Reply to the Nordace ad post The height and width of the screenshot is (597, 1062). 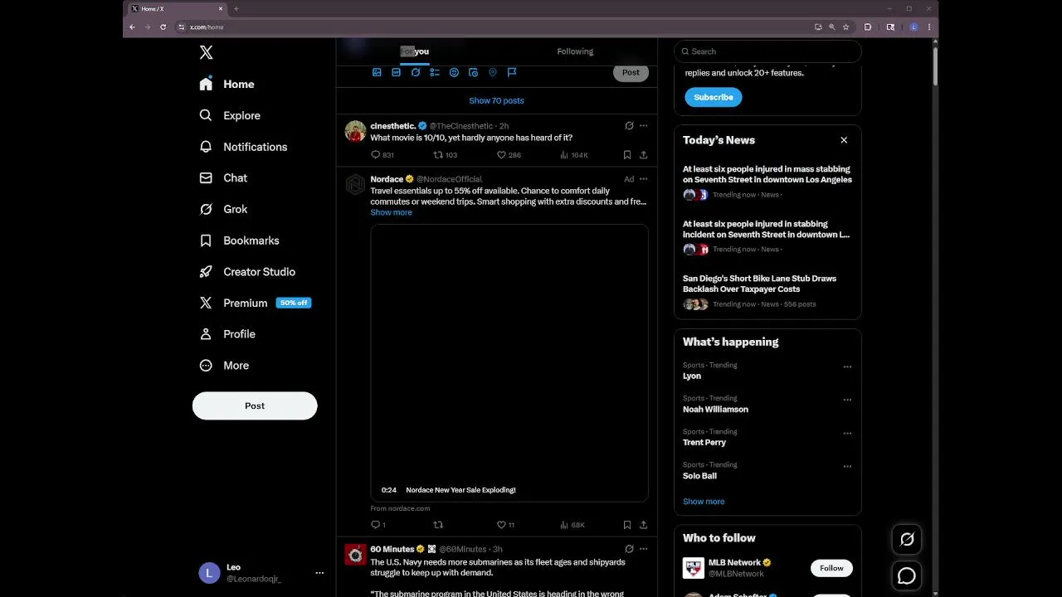point(378,525)
